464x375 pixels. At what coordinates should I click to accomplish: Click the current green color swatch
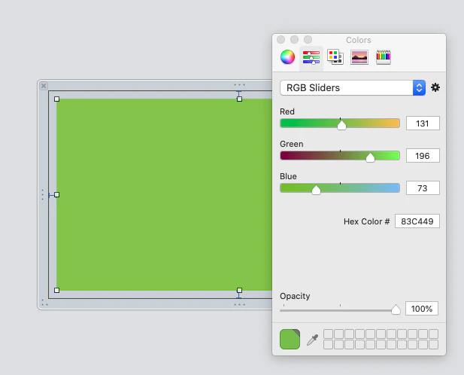(290, 339)
